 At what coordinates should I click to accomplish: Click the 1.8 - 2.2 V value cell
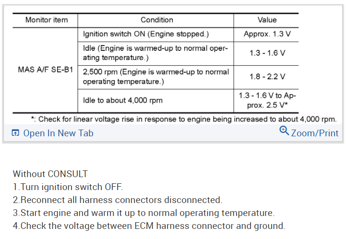(267, 77)
